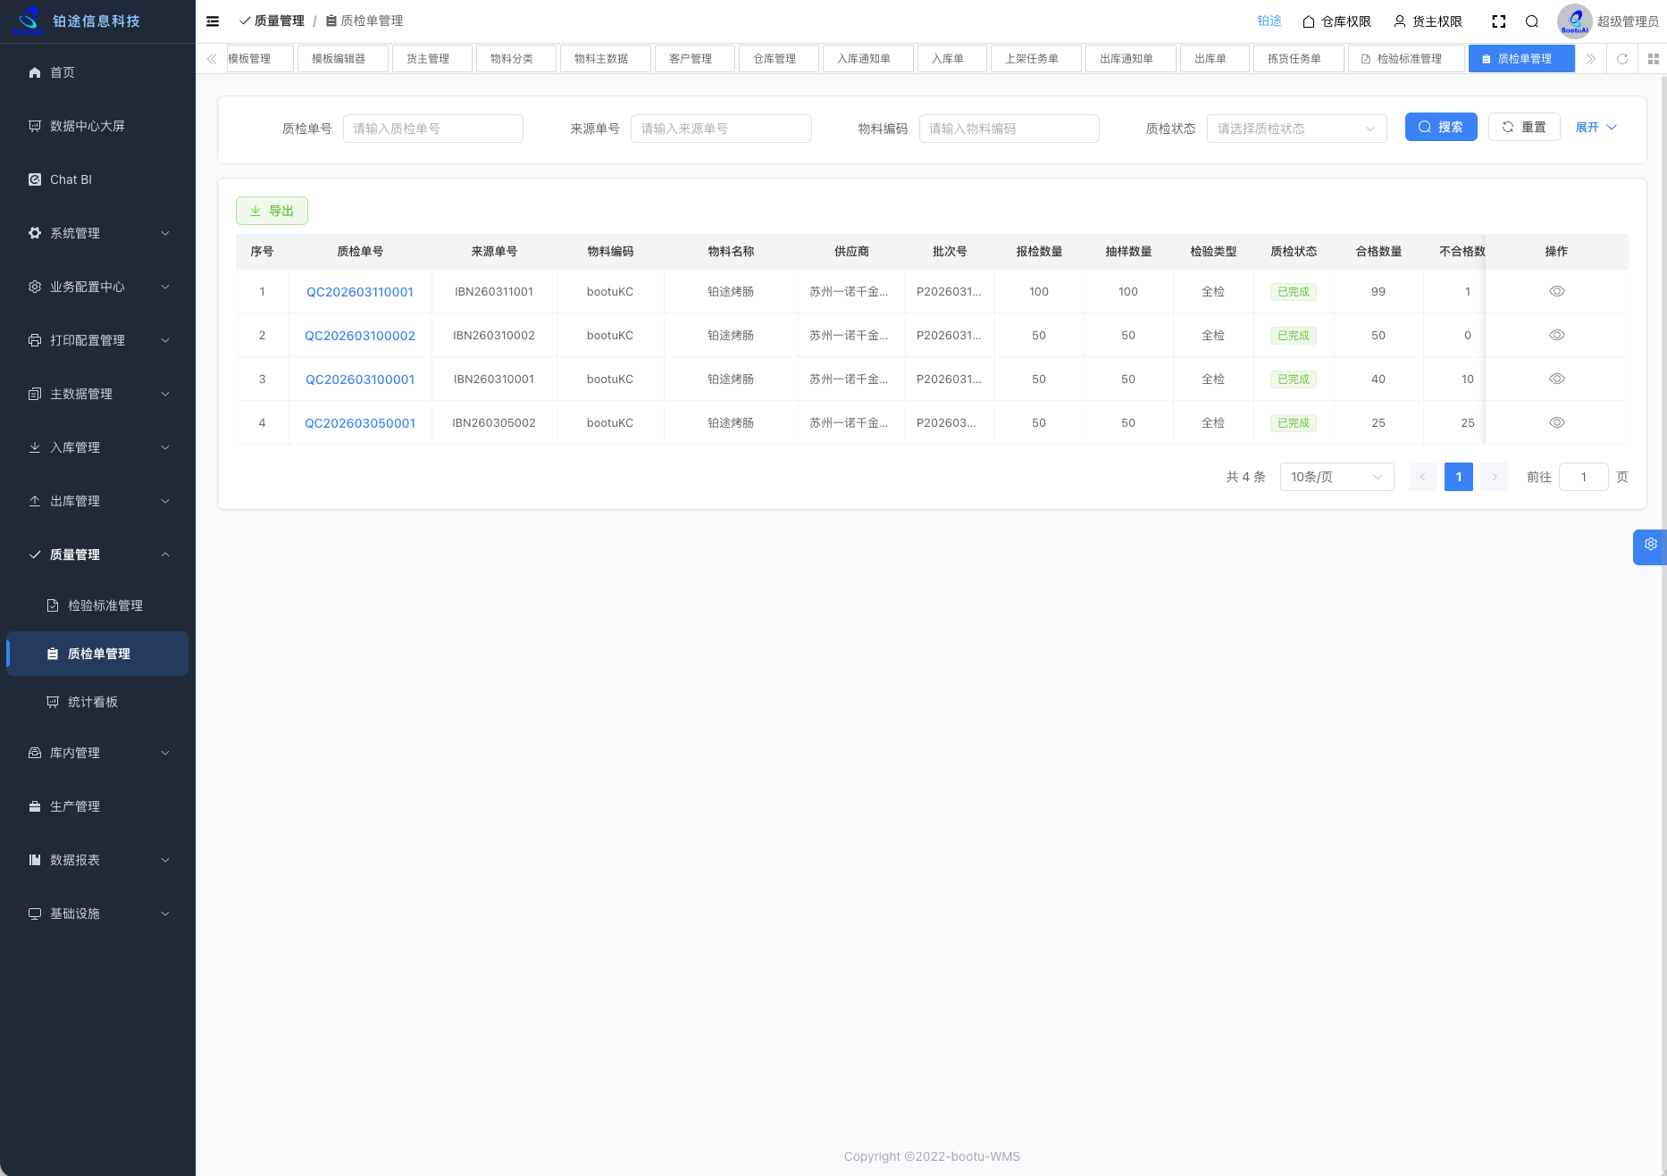View details eye icon for QC202603100002
The image size is (1667, 1176).
coord(1557,335)
